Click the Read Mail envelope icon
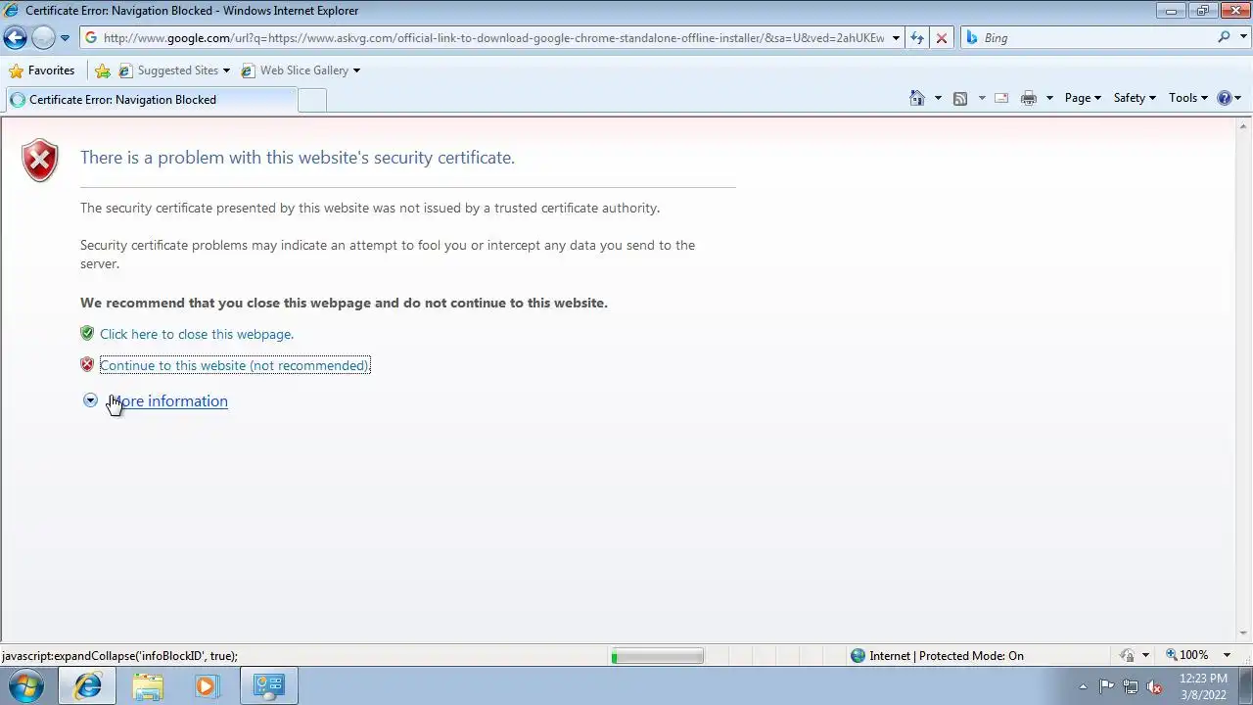The height and width of the screenshot is (705, 1253). (1001, 98)
